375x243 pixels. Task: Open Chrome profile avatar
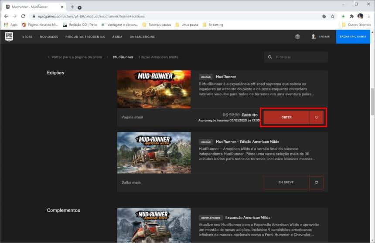(361, 16)
